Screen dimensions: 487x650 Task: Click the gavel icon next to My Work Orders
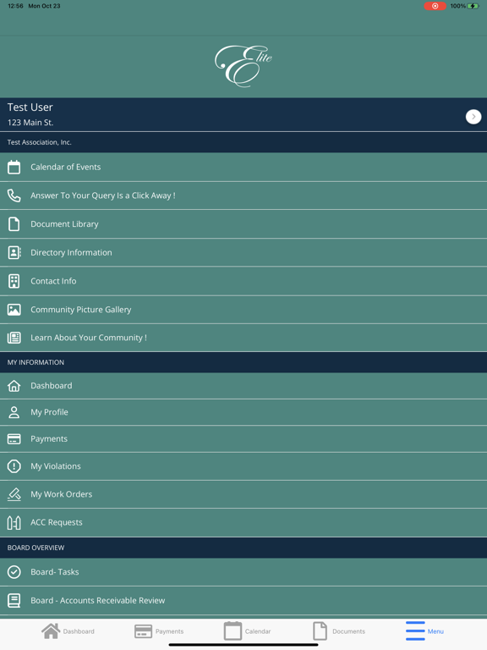[x=14, y=494]
